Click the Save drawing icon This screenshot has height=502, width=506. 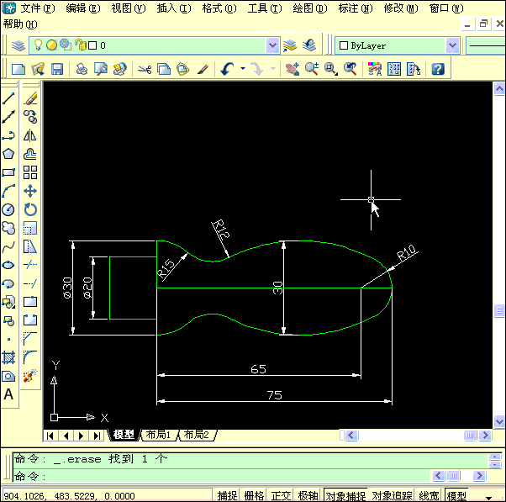tap(57, 69)
